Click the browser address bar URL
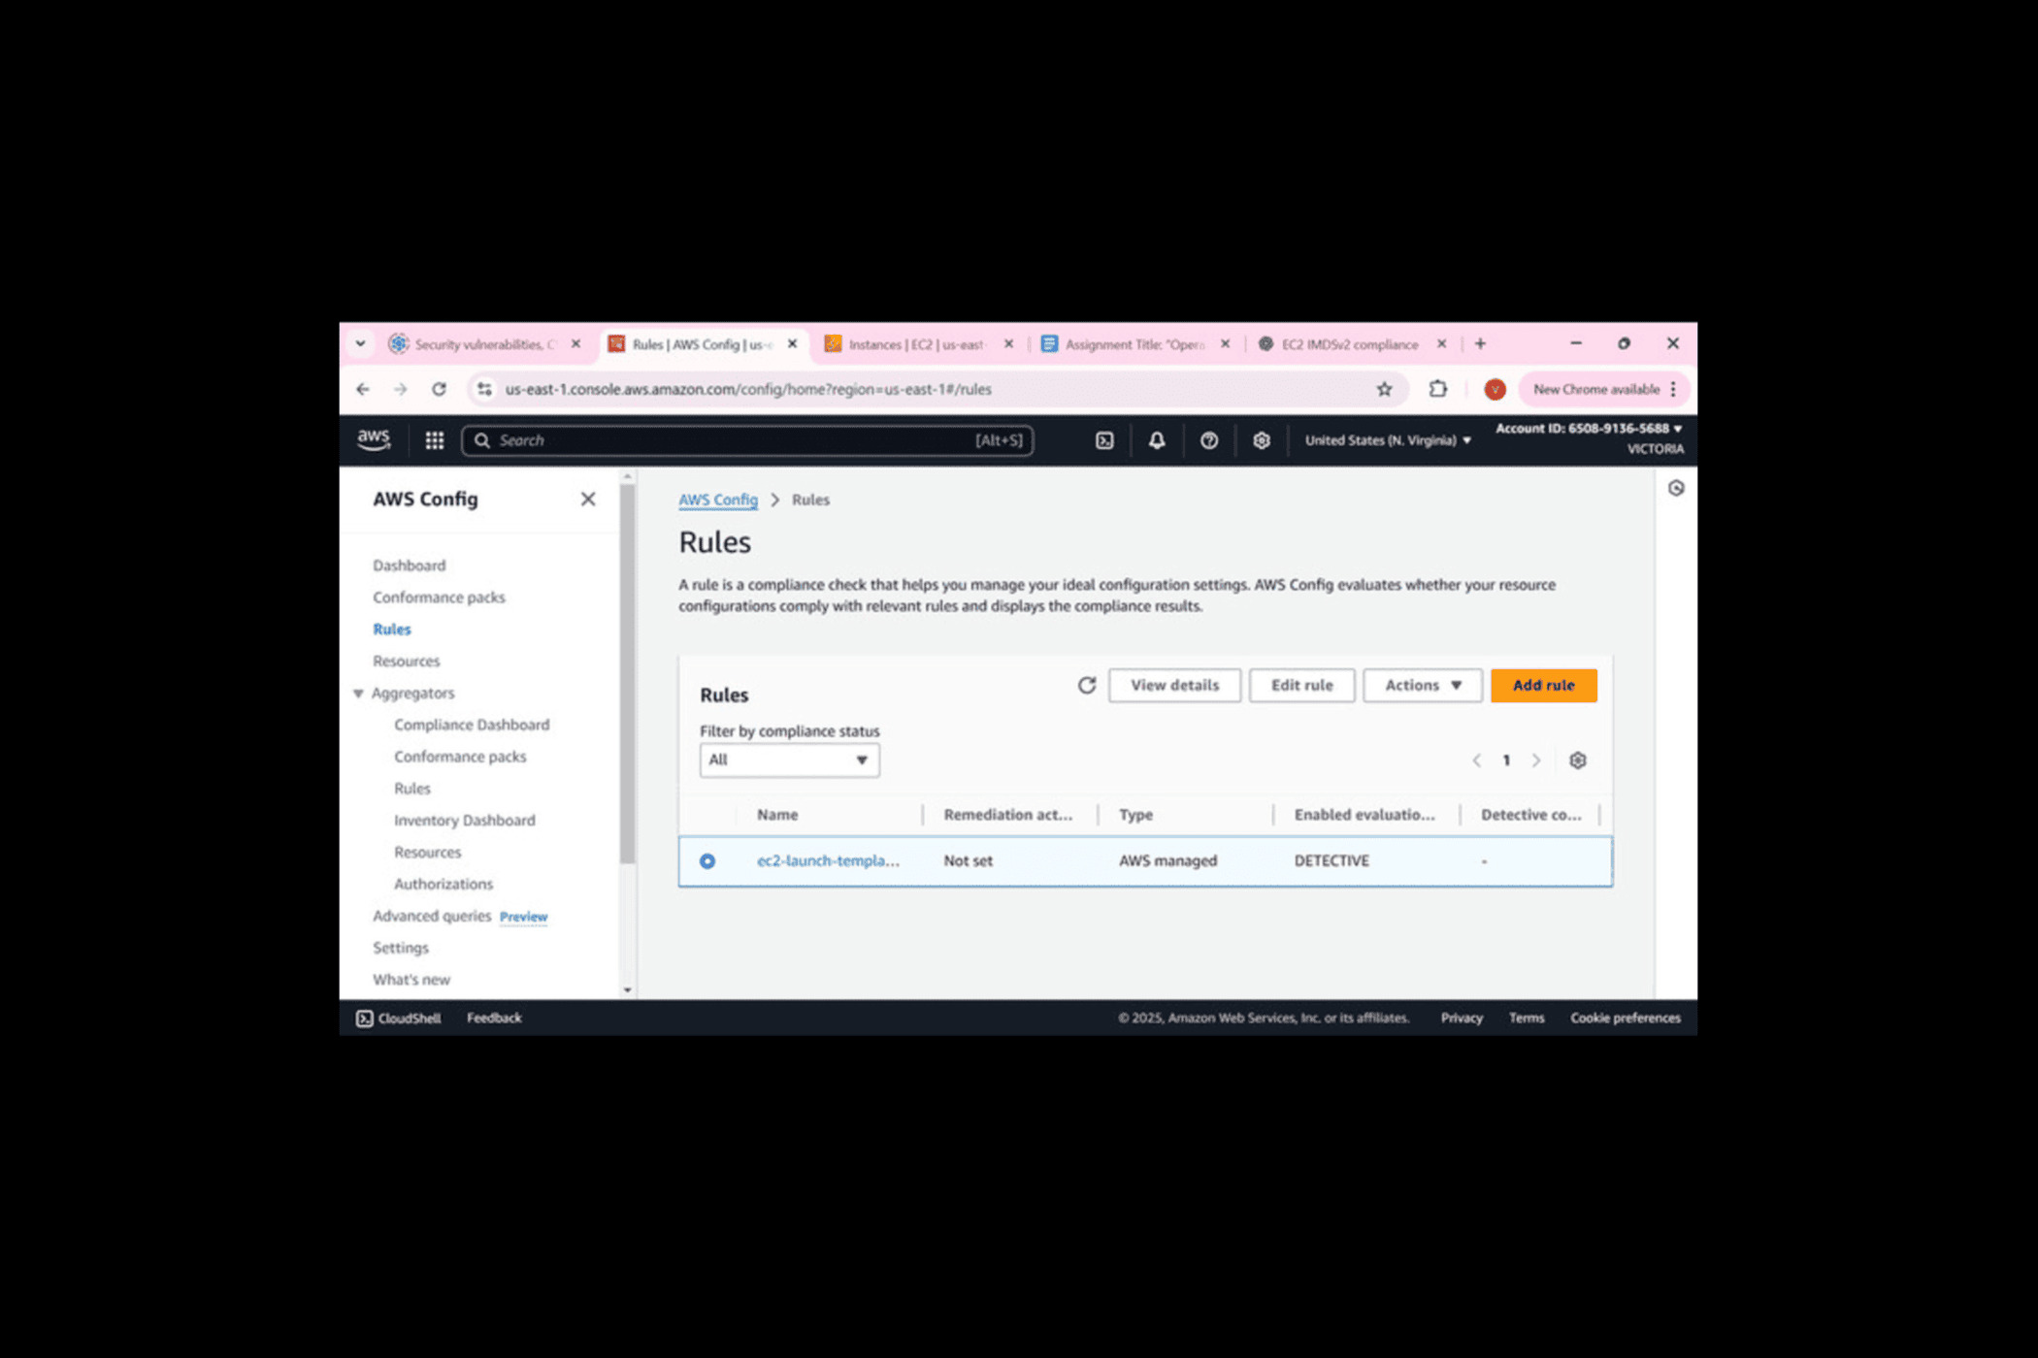The width and height of the screenshot is (2038, 1358). [748, 389]
